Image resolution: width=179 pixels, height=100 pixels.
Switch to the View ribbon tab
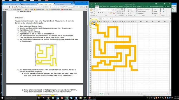(x=125, y=7)
